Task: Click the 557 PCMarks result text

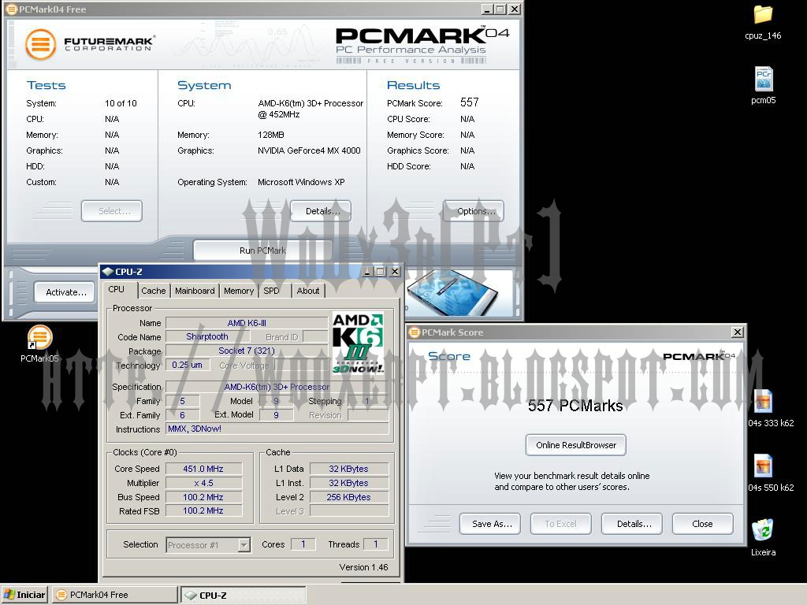Action: point(575,406)
